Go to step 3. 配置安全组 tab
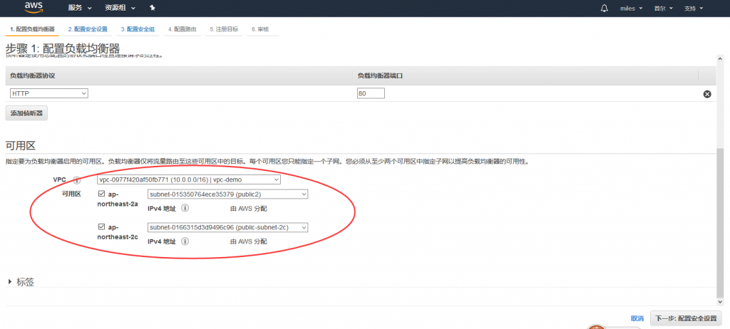Image resolution: width=730 pixels, height=329 pixels. [x=138, y=29]
